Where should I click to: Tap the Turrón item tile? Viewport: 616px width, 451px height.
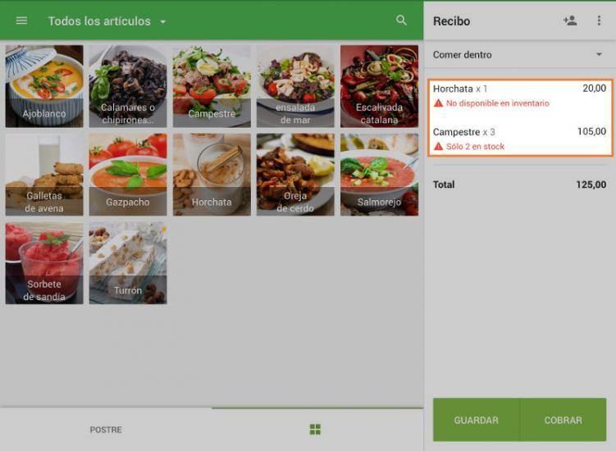point(128,263)
